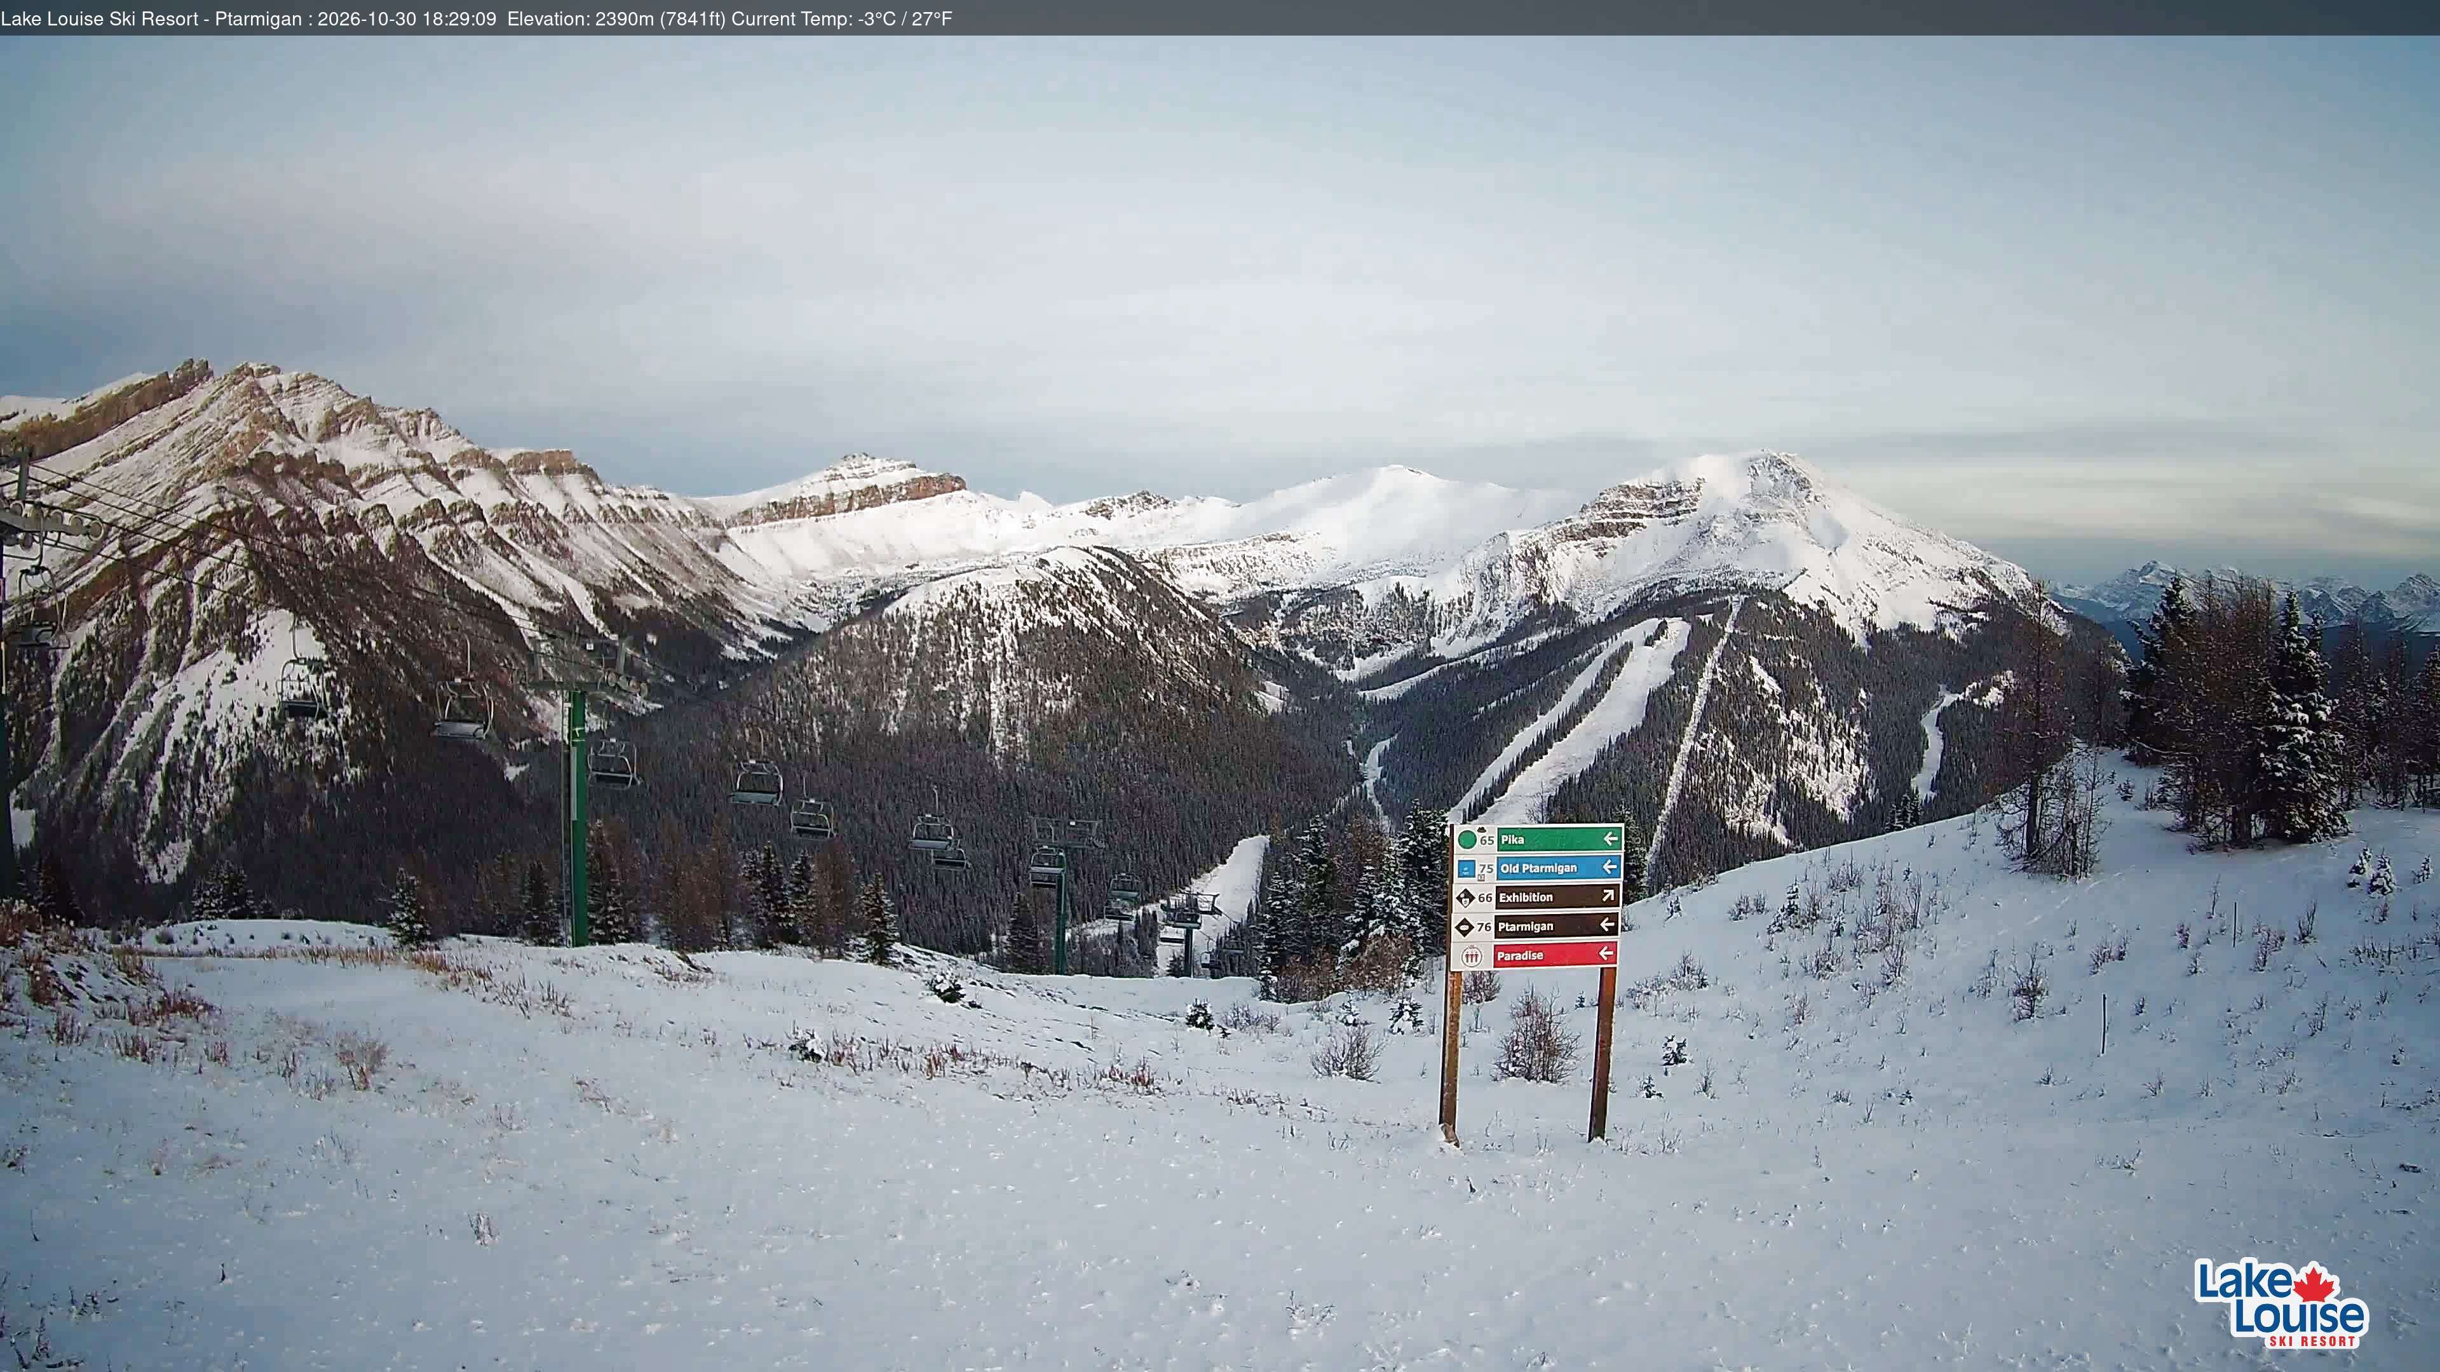
Task: Click the timestamp 2026-10-30 18:29:09
Action: tap(407, 18)
